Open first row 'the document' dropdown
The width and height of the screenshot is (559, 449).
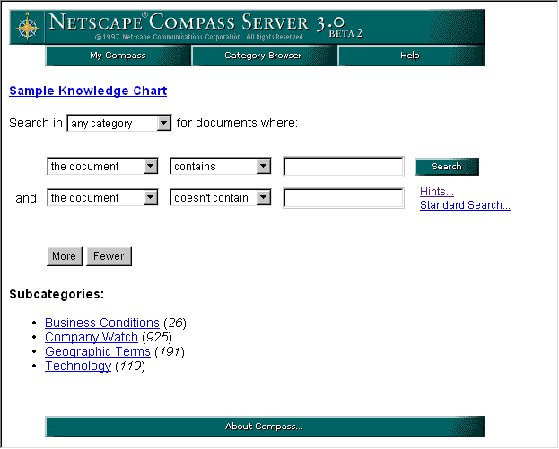pos(102,166)
